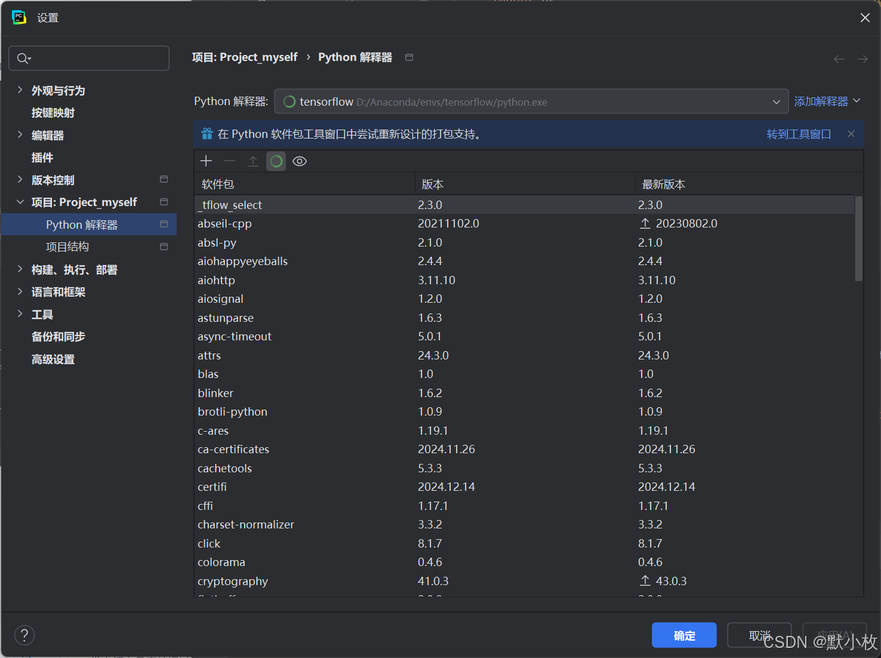Select Python 解释器 in the settings tree
This screenshot has height=658, width=881.
89,225
